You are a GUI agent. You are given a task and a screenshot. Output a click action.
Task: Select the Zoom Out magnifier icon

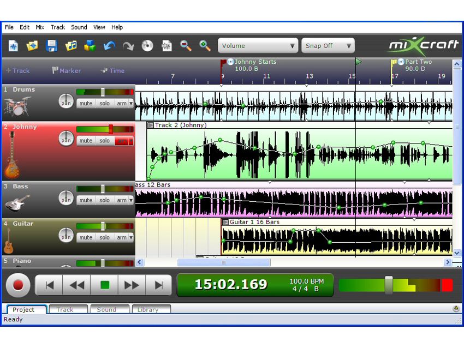(x=186, y=46)
